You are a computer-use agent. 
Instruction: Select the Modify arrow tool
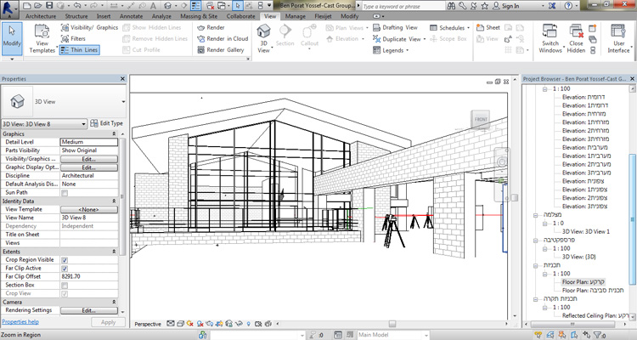12,39
